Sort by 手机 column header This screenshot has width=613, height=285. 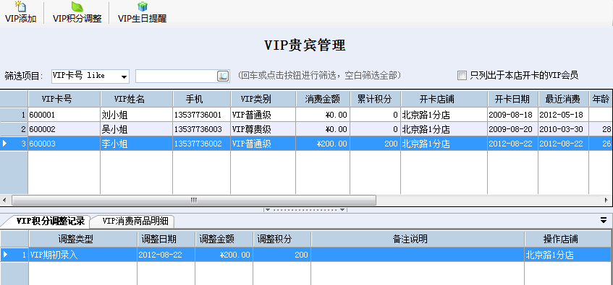(201, 99)
